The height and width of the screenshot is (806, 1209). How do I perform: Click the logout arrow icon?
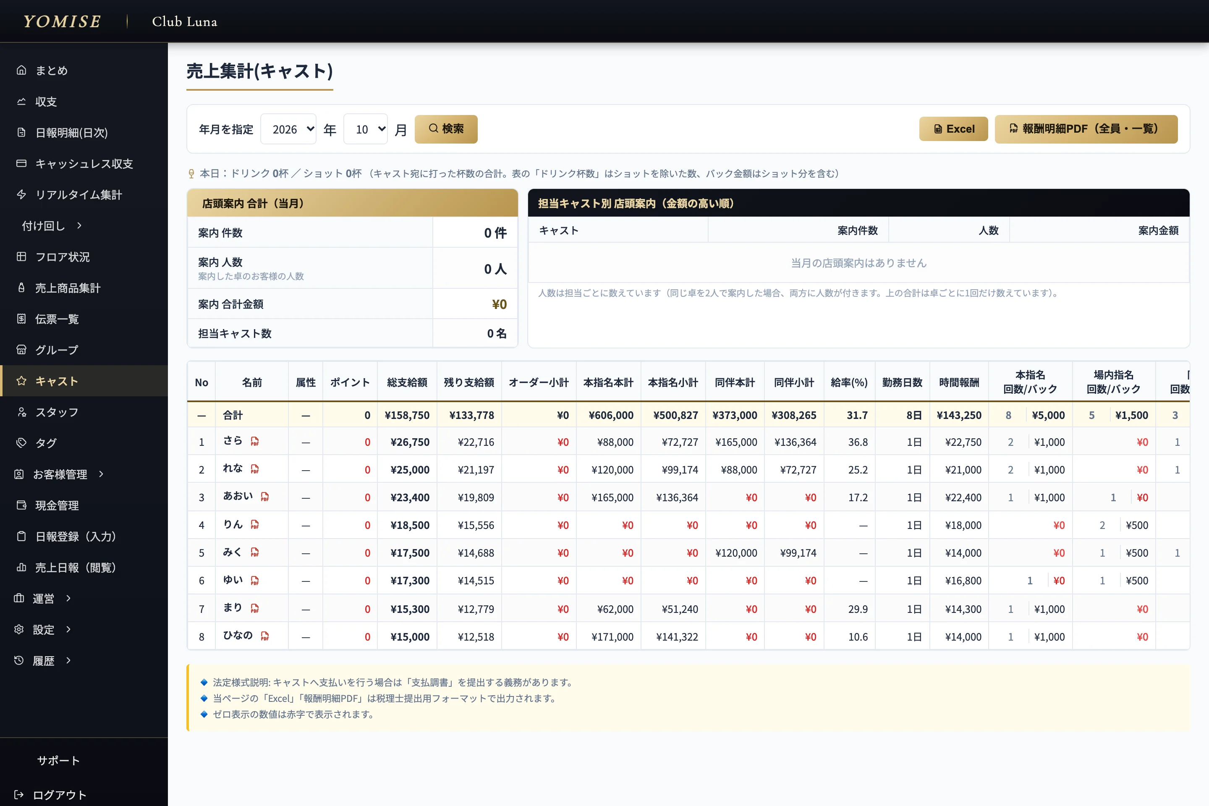click(19, 795)
